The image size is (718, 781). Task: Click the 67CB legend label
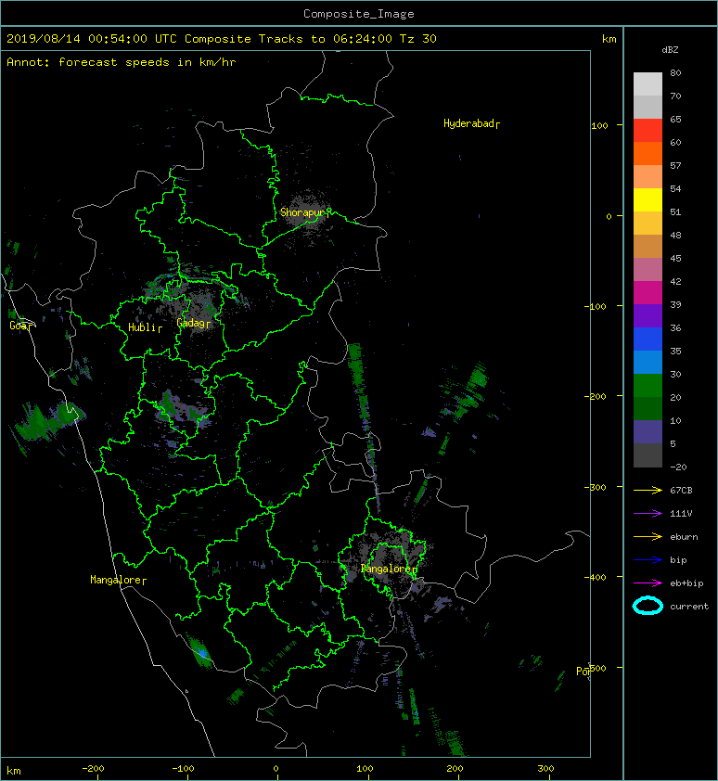[681, 491]
